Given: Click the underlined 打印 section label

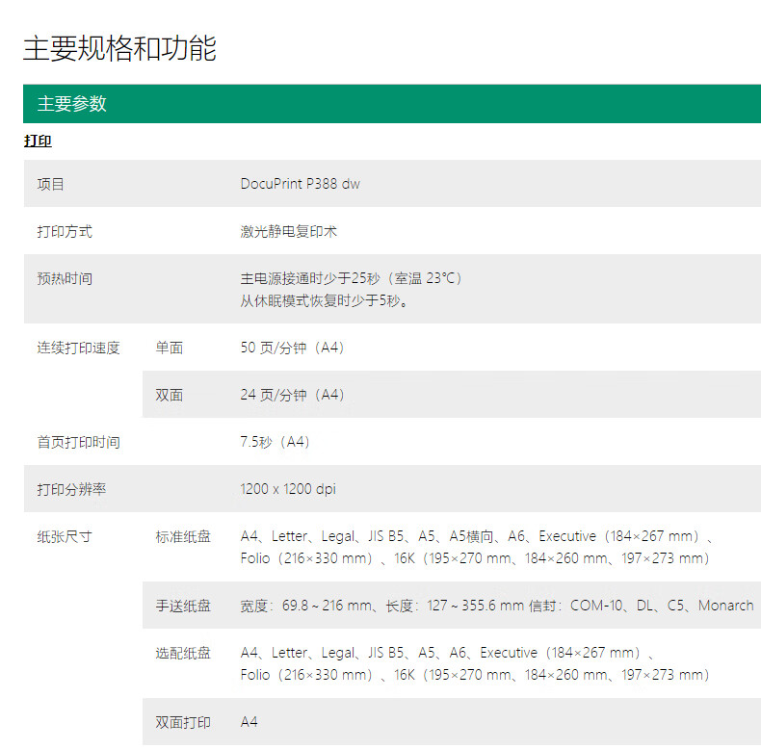Looking at the screenshot, I should coord(38,141).
